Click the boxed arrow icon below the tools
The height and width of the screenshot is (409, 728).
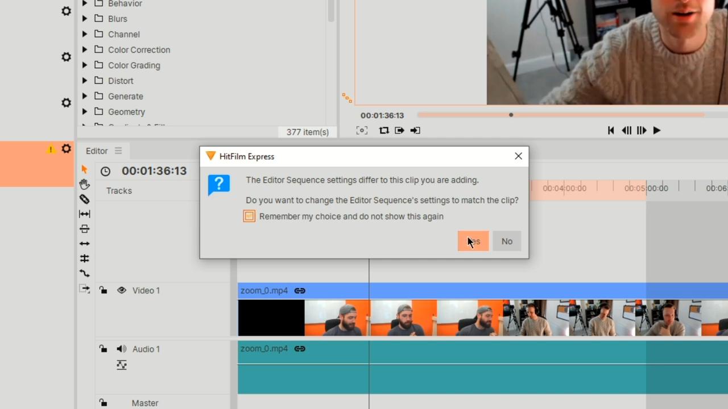coord(84,289)
